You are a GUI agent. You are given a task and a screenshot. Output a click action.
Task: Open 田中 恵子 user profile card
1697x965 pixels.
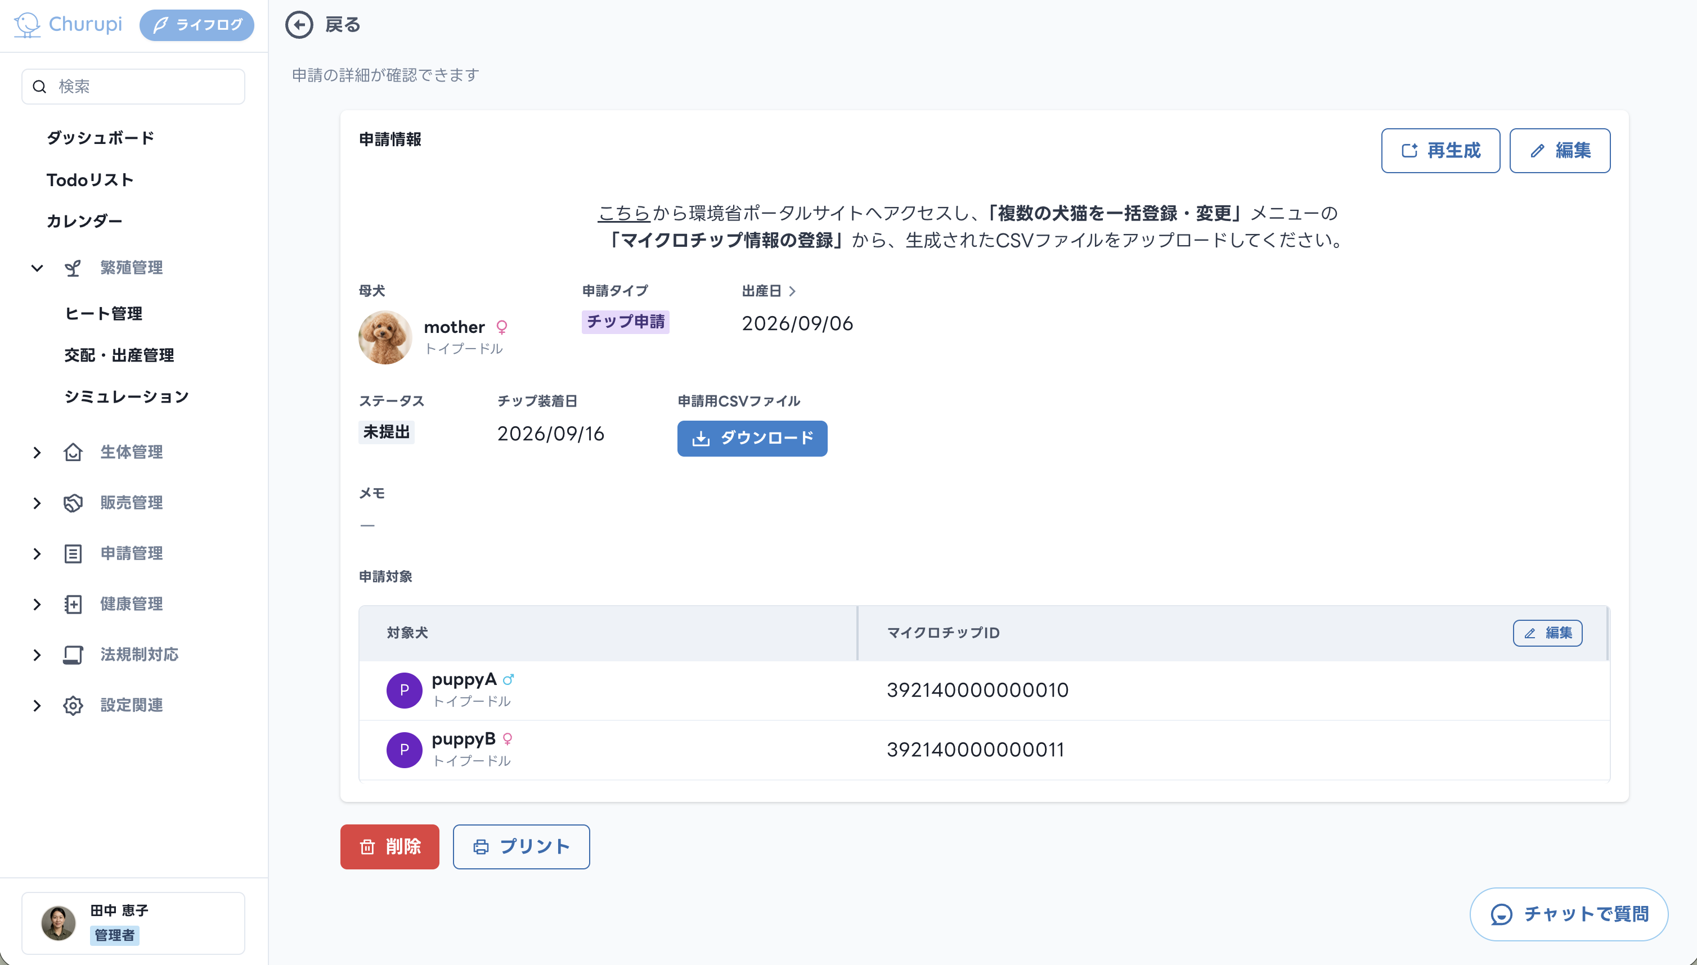(133, 923)
